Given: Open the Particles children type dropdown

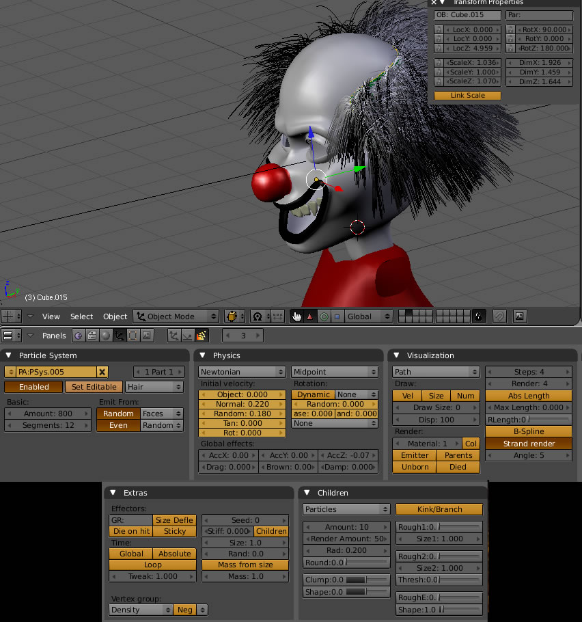Looking at the screenshot, I should coord(346,509).
